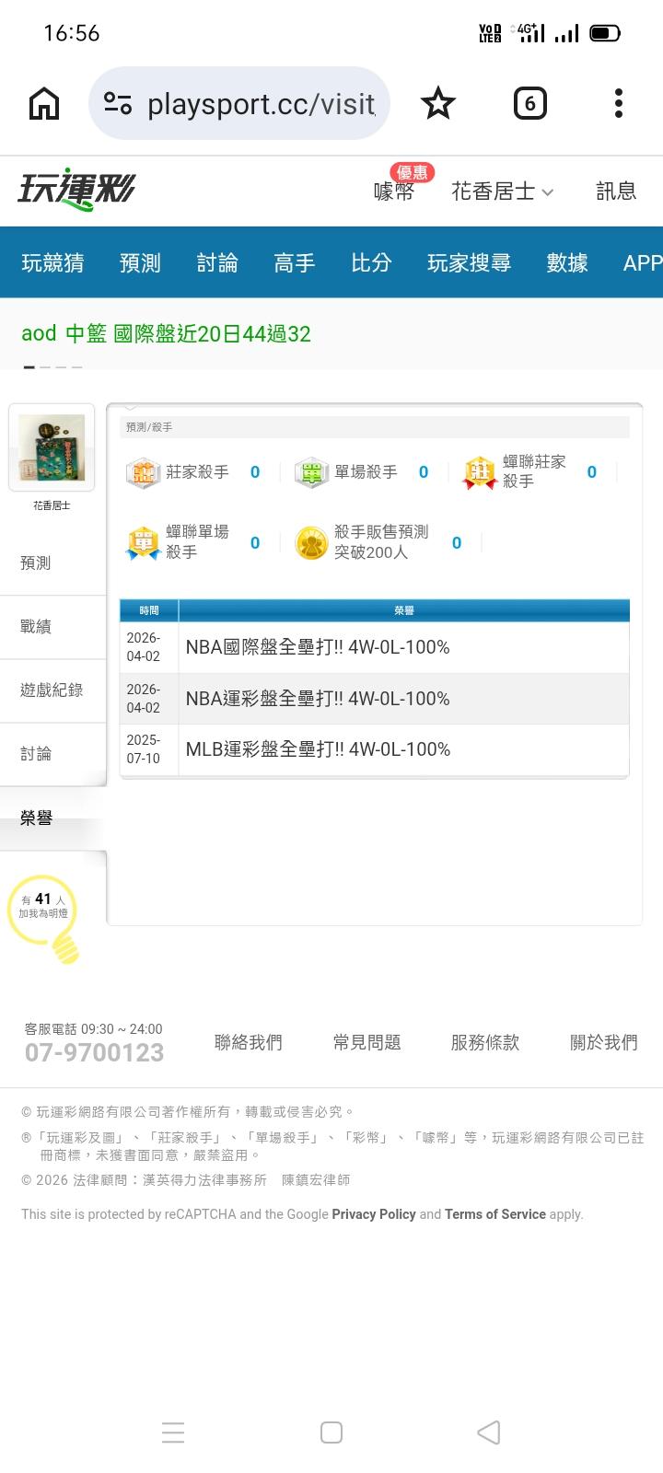Open the 玩競猜 navigation menu
This screenshot has height=1473, width=663.
[52, 263]
